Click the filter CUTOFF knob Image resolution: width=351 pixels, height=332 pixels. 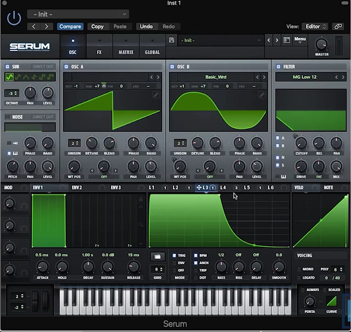[x=301, y=143]
